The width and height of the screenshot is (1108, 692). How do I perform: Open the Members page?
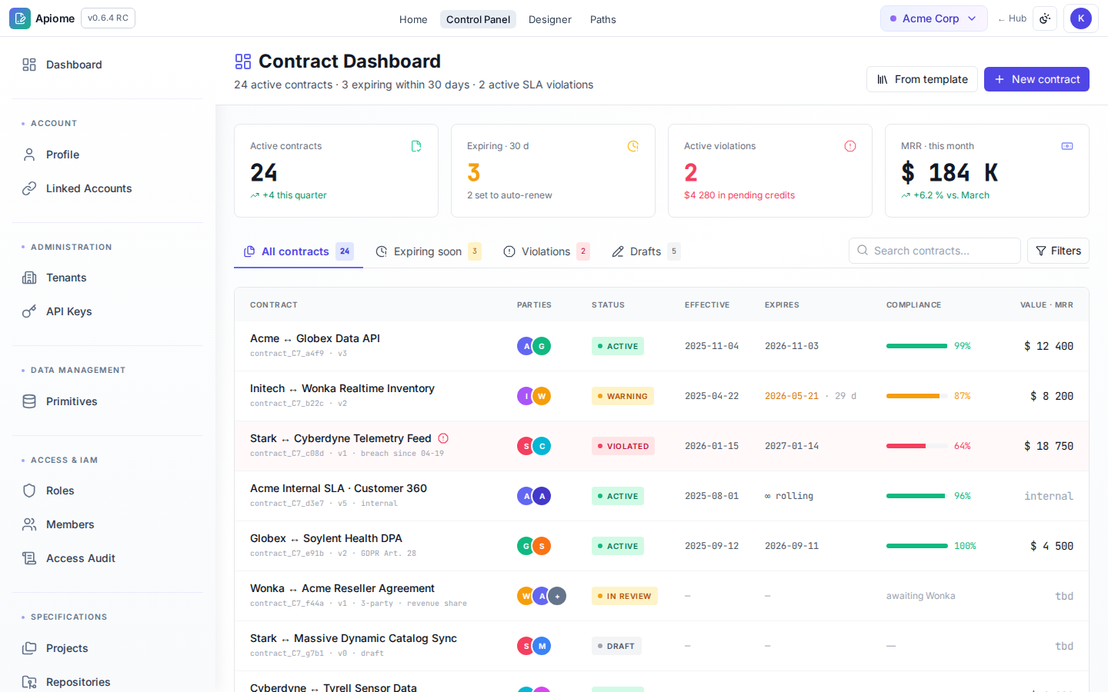[108, 524]
